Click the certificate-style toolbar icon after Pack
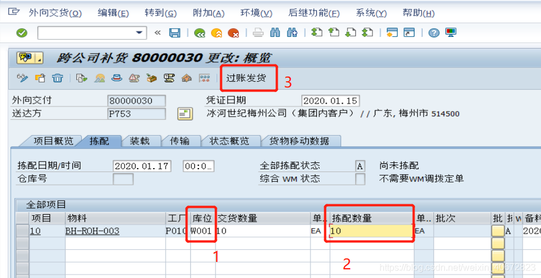The height and width of the screenshot is (278, 541). click(x=169, y=78)
